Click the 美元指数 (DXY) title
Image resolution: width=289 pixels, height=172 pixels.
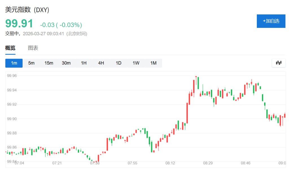pos(27,10)
